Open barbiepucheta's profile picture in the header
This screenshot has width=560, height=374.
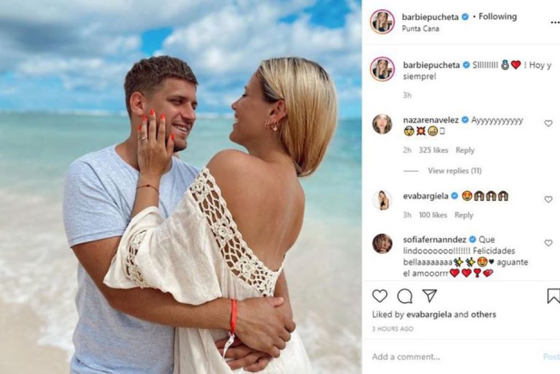[x=382, y=22]
